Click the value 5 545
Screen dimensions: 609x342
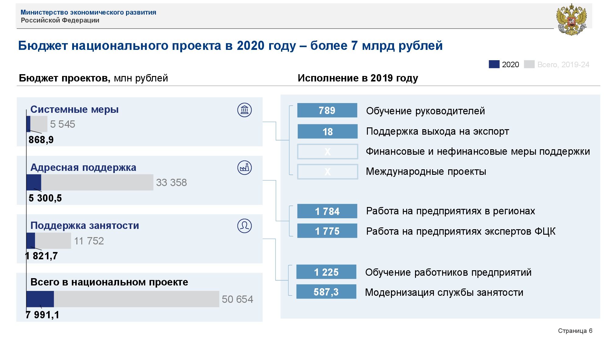tap(62, 124)
